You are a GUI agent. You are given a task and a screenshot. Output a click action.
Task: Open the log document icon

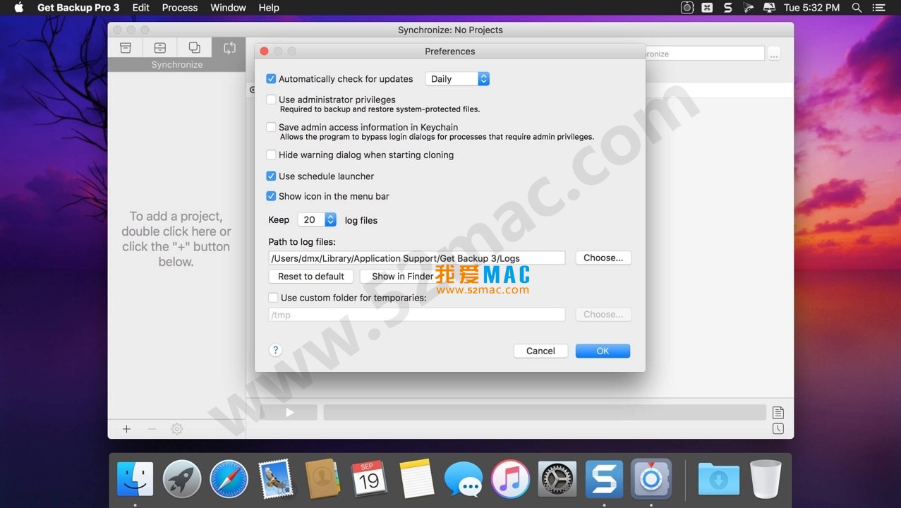click(x=778, y=413)
